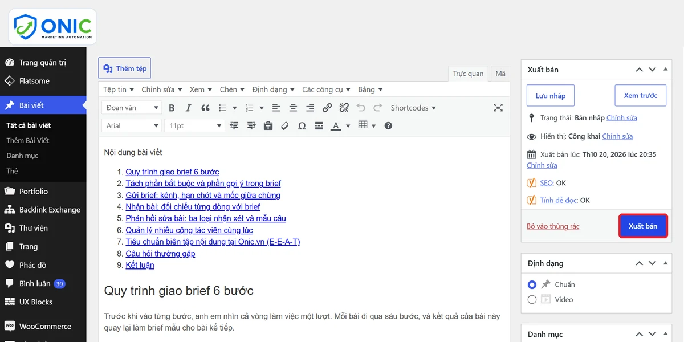684x342 pixels.
Task: Increase the indent
Action: [251, 125]
